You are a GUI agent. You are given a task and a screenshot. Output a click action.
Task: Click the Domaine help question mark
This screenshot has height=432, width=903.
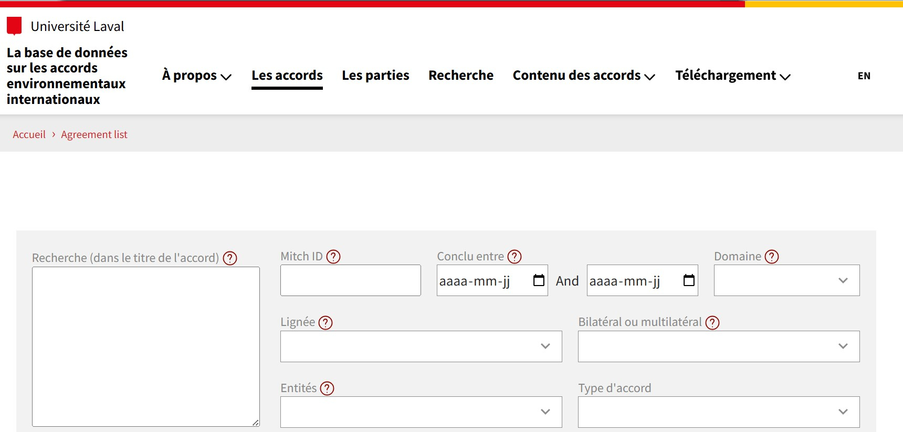[x=772, y=257]
